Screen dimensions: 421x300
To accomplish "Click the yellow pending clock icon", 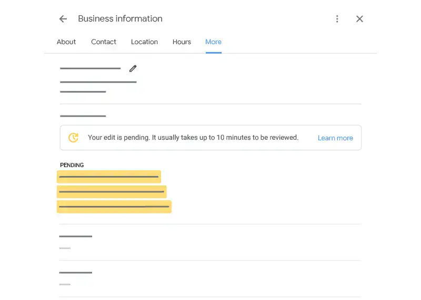I will tap(74, 138).
